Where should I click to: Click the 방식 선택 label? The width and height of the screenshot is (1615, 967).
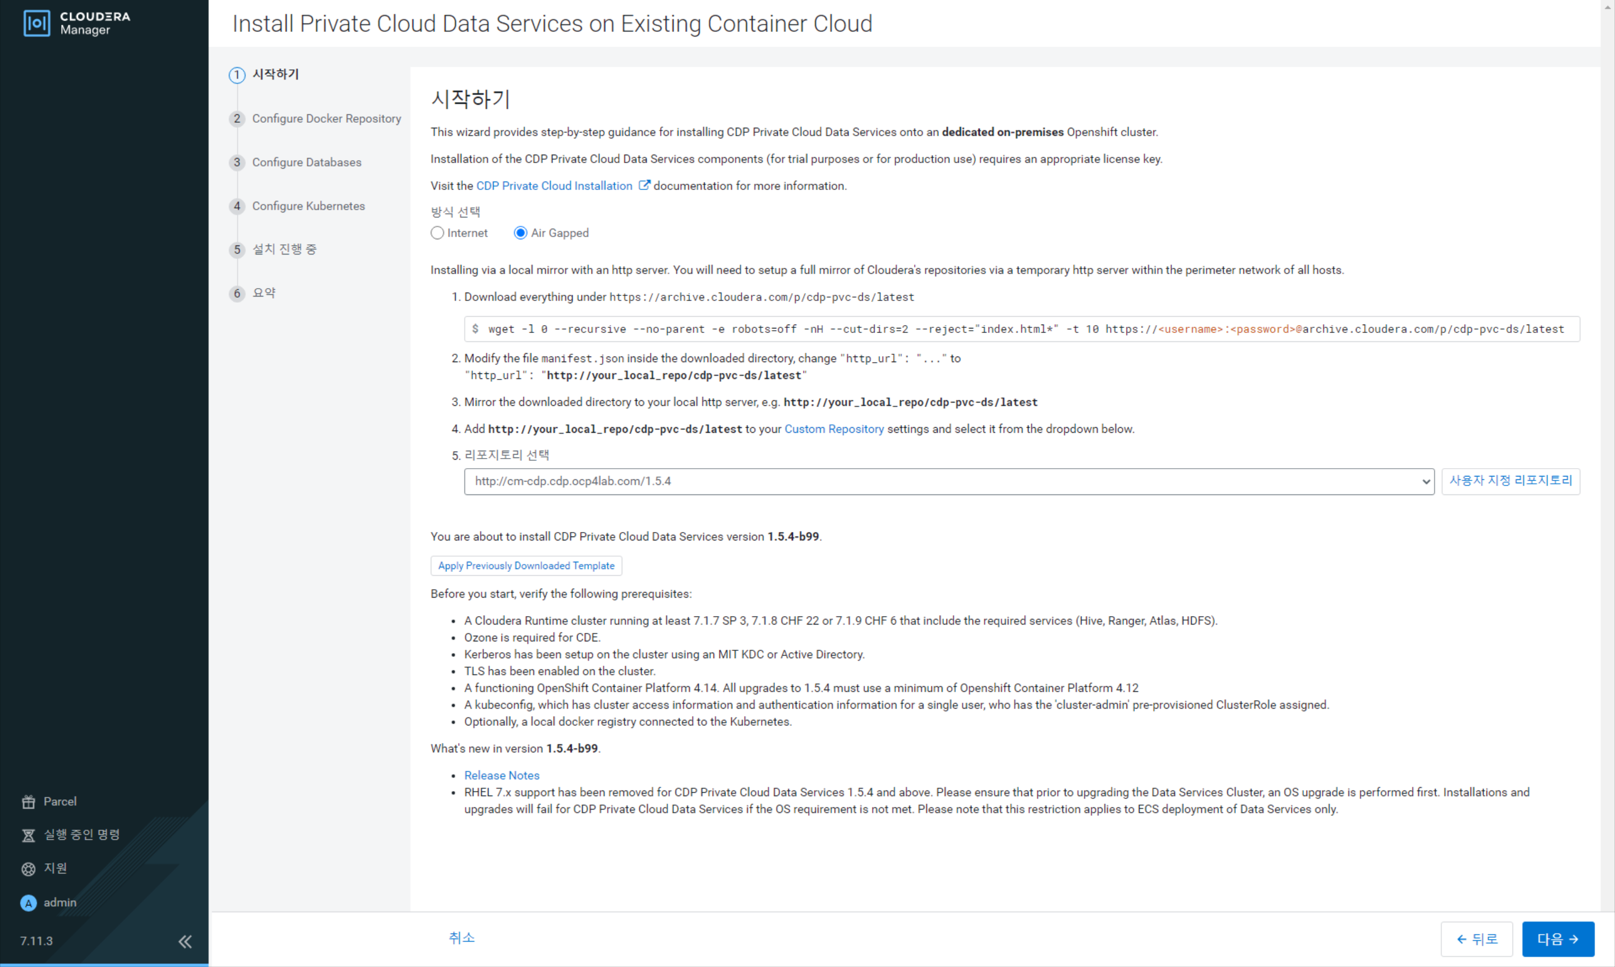click(455, 212)
